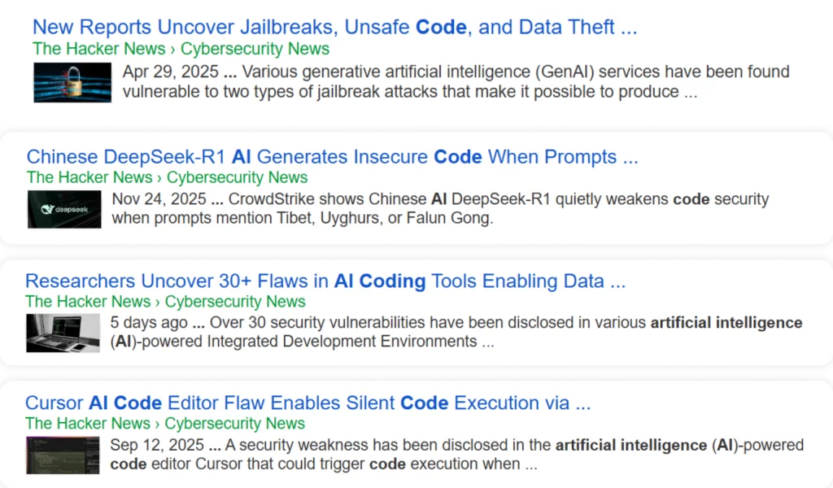Click the snippet dated Sep 12, 2025
This screenshot has height=488, width=833.
[456, 455]
